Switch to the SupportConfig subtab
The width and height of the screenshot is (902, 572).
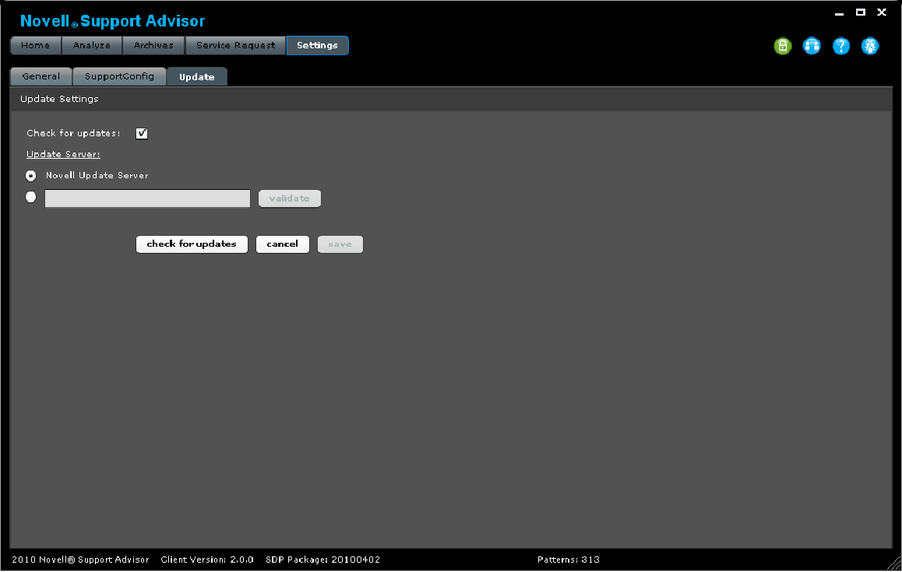[x=120, y=76]
